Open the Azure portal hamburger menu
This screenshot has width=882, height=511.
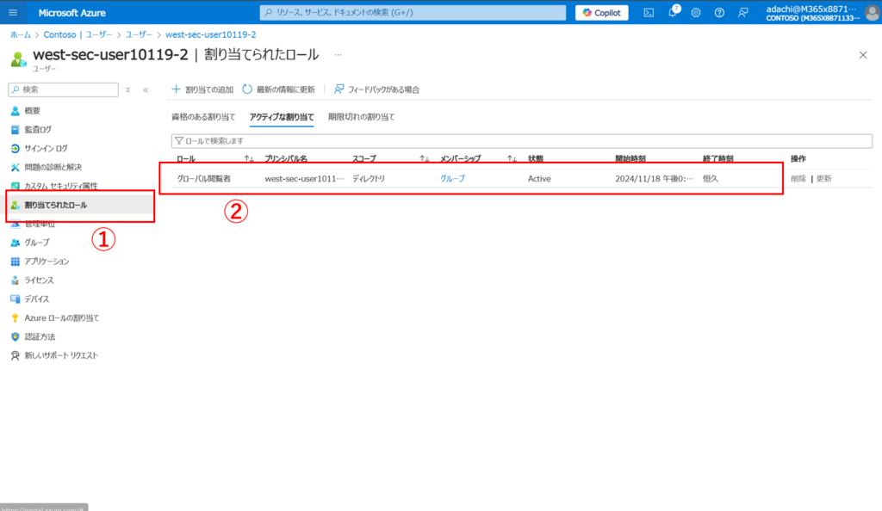13,12
